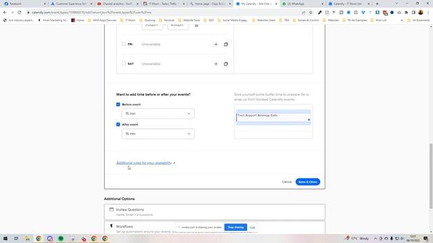433x243 pixels.
Task: Enable the SAT availability checkbox
Action: (x=124, y=63)
